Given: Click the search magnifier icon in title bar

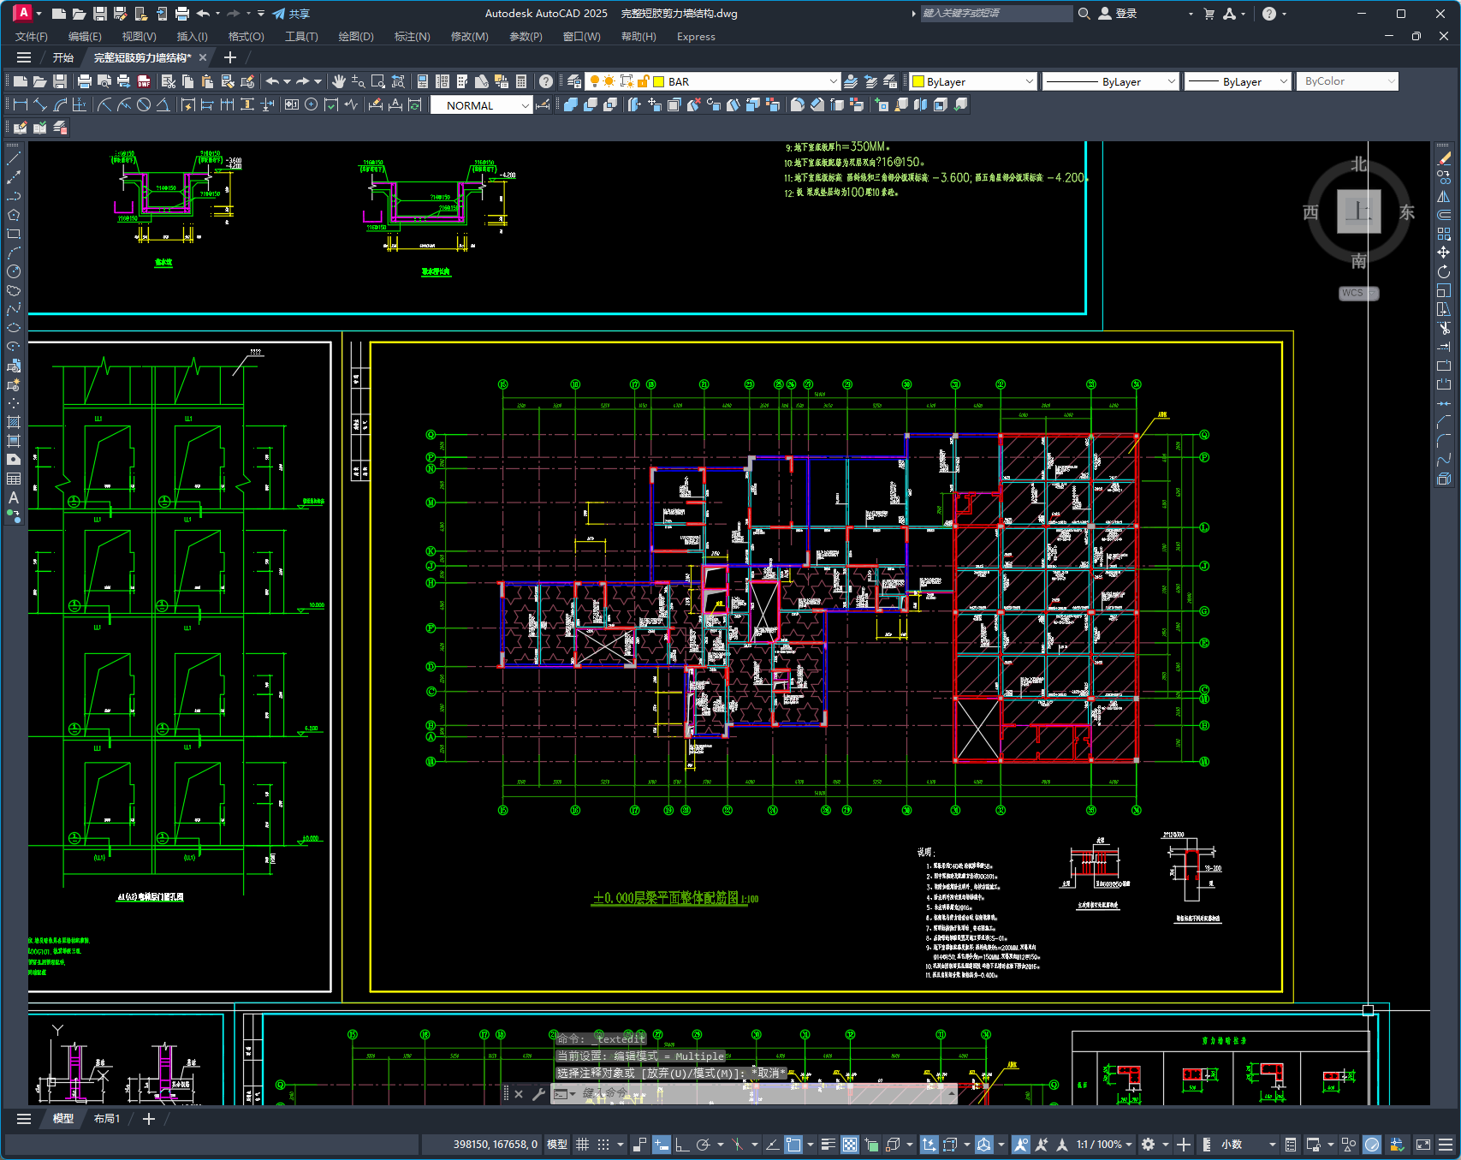Looking at the screenshot, I should click(x=1084, y=14).
